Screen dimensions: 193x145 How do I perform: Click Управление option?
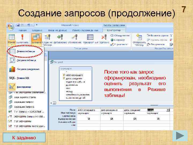(119, 44)
